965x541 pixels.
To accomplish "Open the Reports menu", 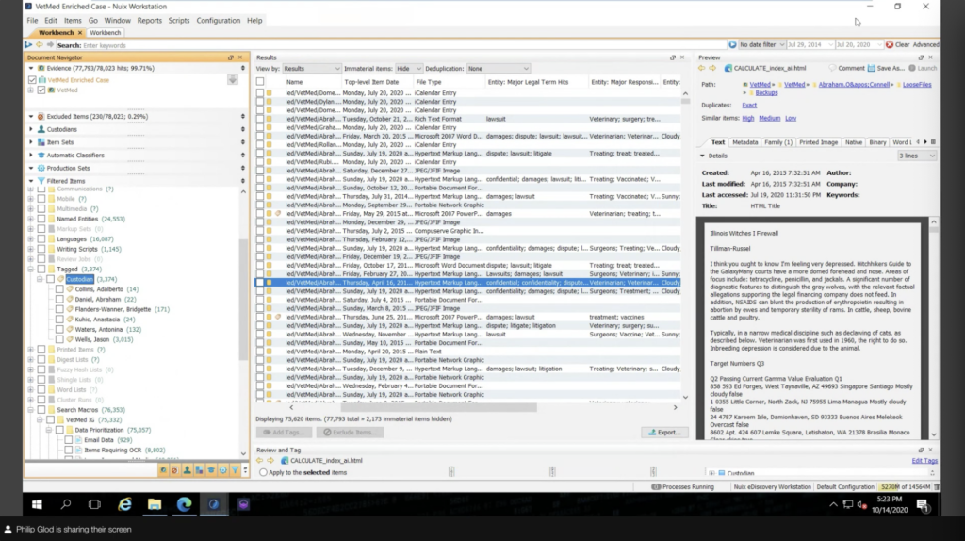I will 150,21.
